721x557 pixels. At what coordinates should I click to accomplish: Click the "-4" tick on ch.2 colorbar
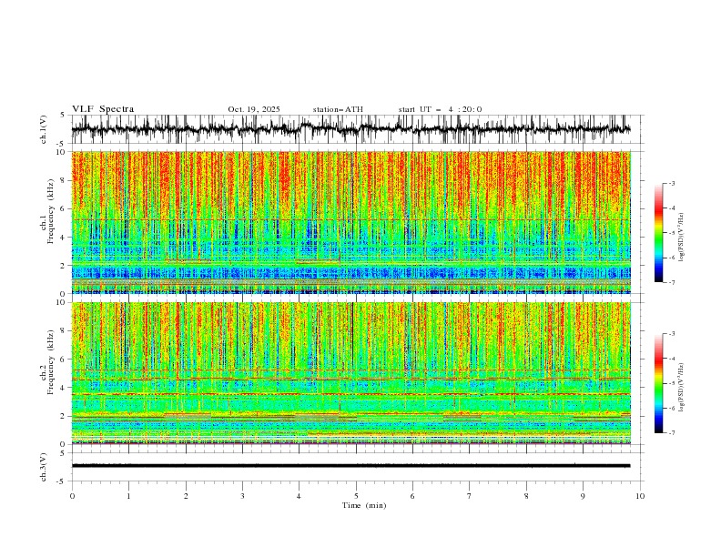[671, 359]
